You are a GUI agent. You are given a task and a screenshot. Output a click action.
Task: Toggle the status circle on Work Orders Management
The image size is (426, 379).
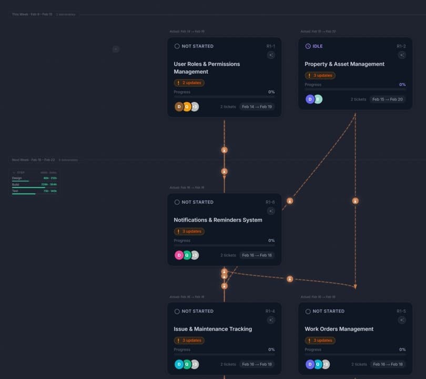coord(308,311)
